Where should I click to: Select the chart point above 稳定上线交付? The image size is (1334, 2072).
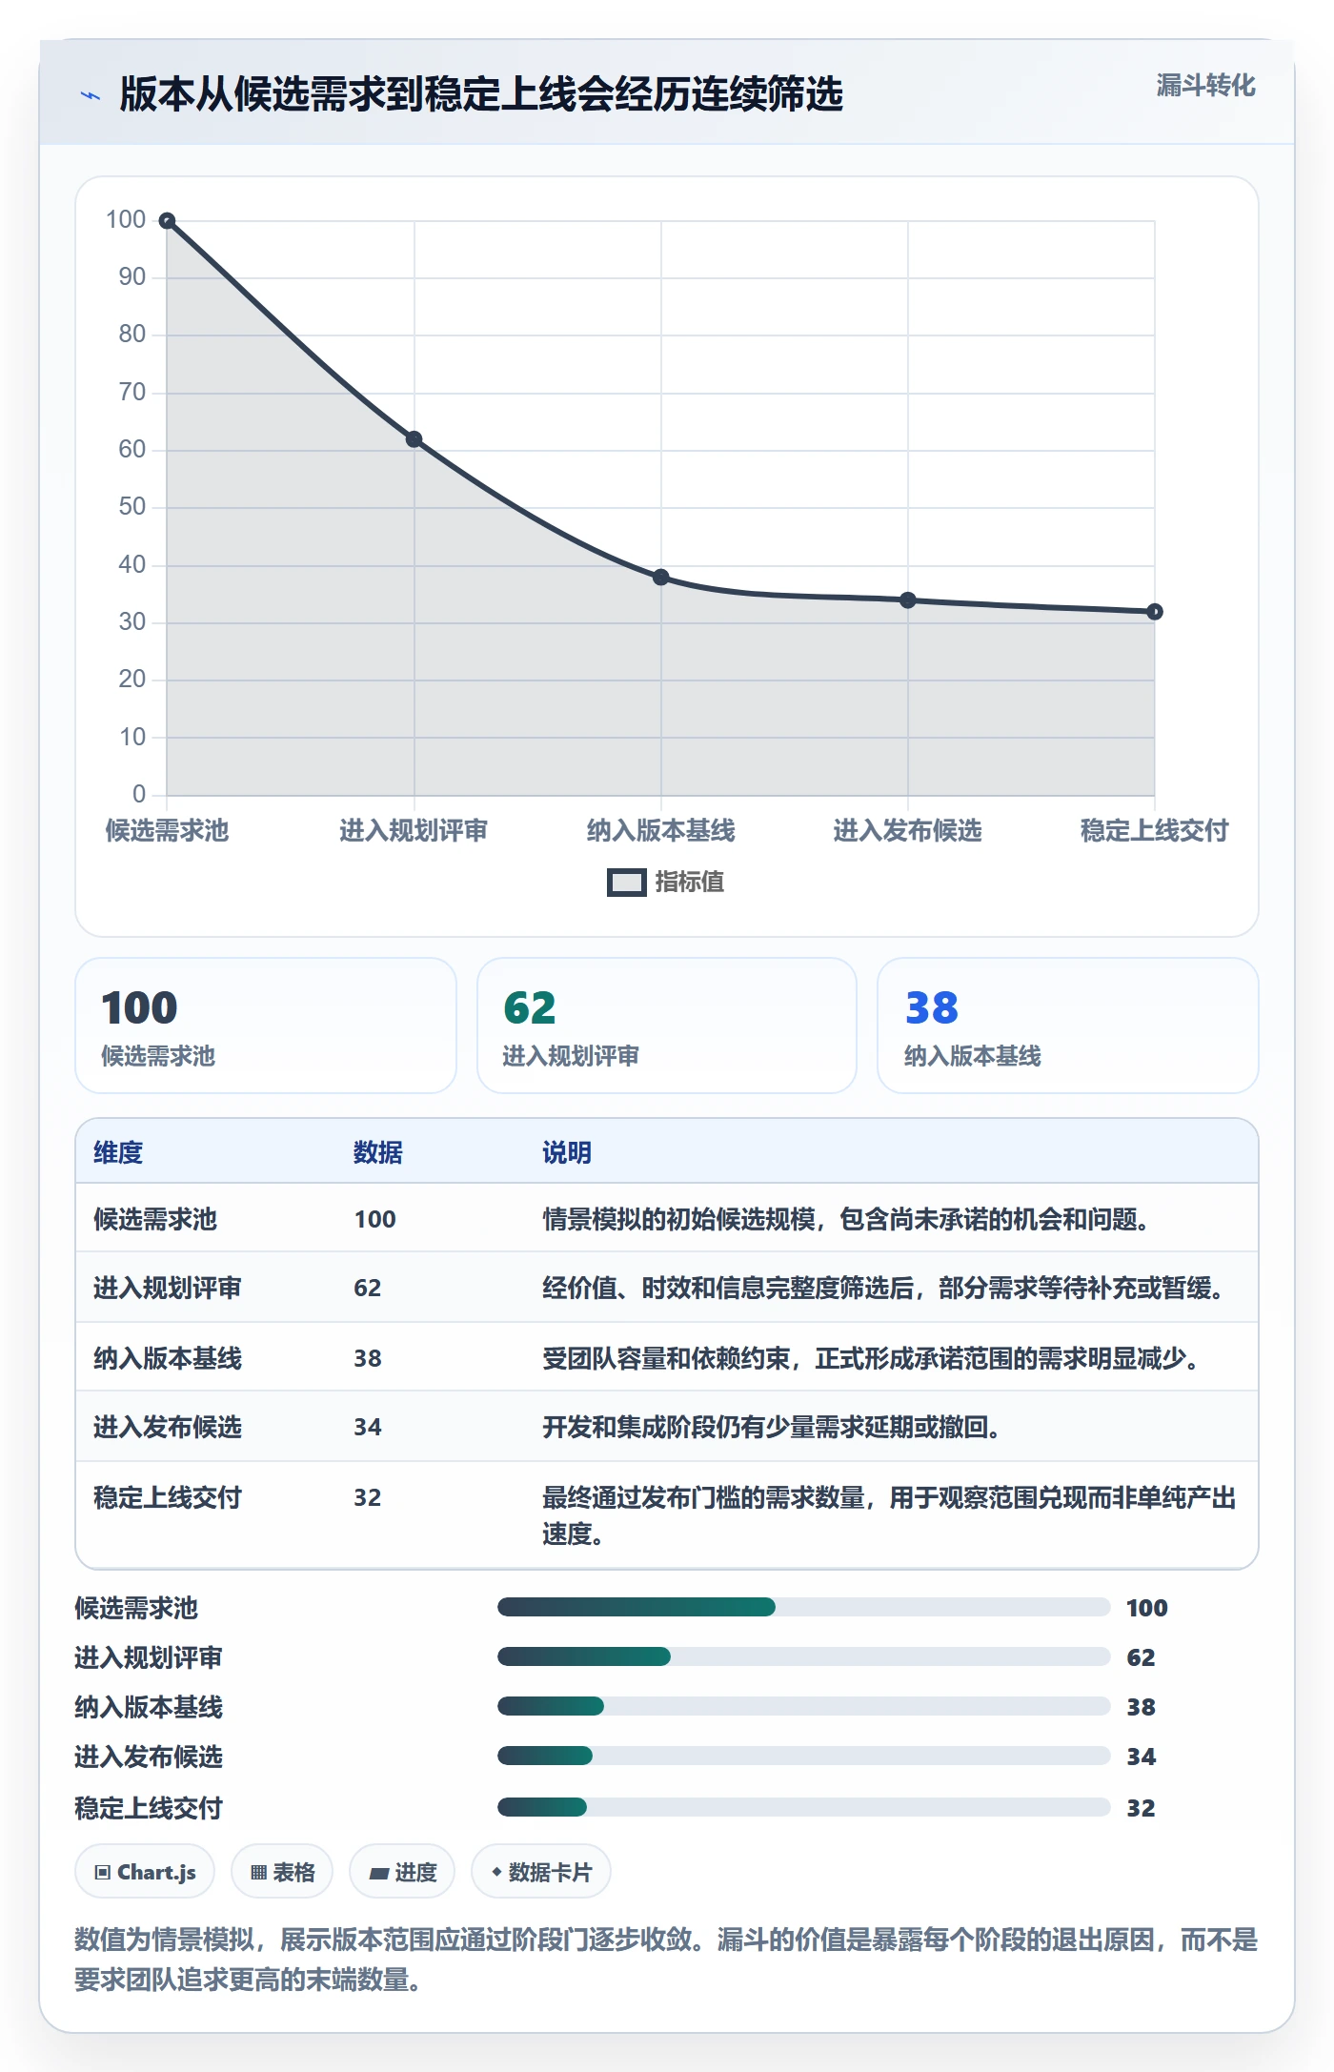click(x=1155, y=612)
